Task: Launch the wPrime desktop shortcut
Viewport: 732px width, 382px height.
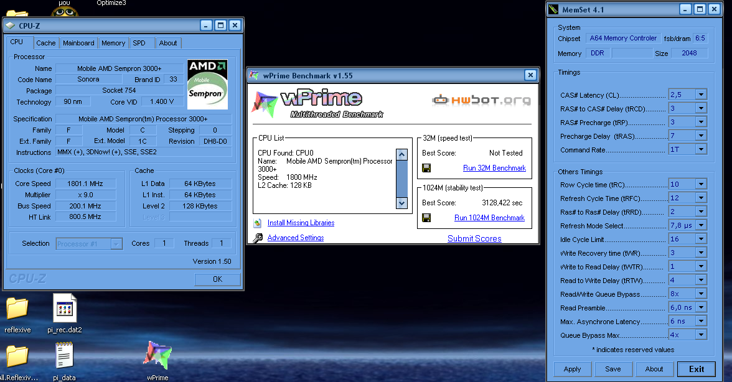Action: click(157, 356)
